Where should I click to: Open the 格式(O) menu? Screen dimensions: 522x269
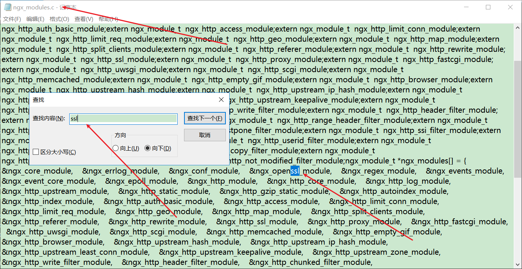pyautogui.click(x=59, y=19)
